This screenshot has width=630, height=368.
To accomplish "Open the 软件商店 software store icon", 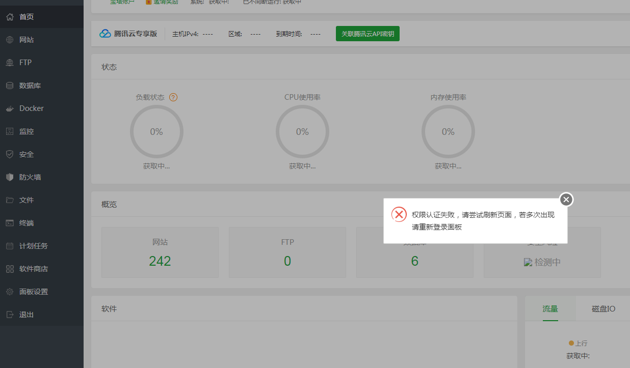I will [9, 268].
